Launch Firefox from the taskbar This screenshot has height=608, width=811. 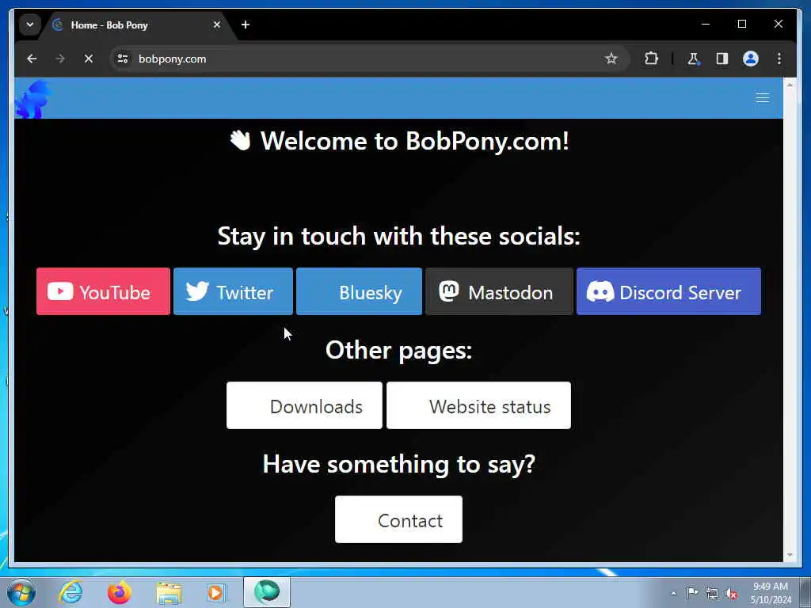click(120, 592)
